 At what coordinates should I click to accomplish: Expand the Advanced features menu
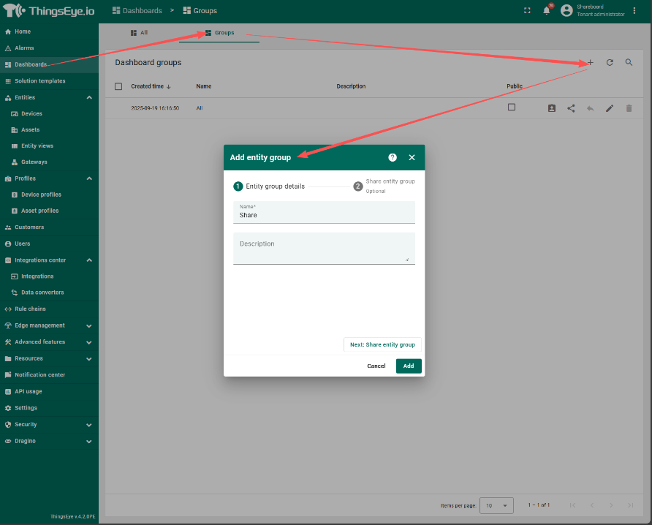[89, 342]
